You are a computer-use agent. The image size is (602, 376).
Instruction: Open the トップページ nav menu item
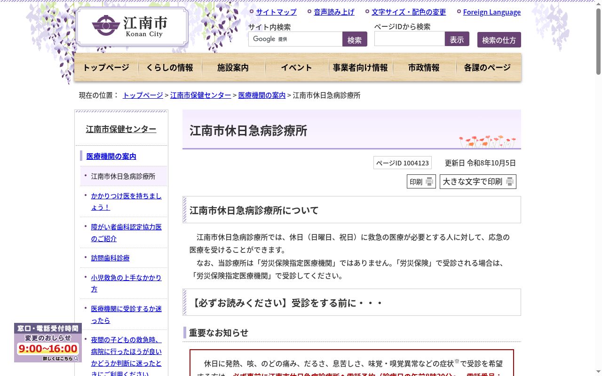tap(106, 68)
